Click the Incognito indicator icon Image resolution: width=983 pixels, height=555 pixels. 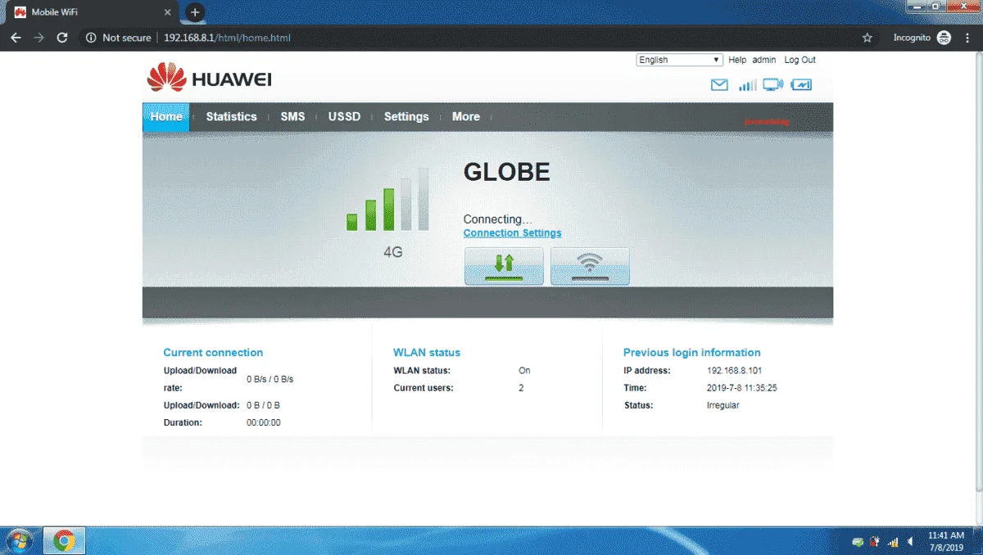[944, 38]
